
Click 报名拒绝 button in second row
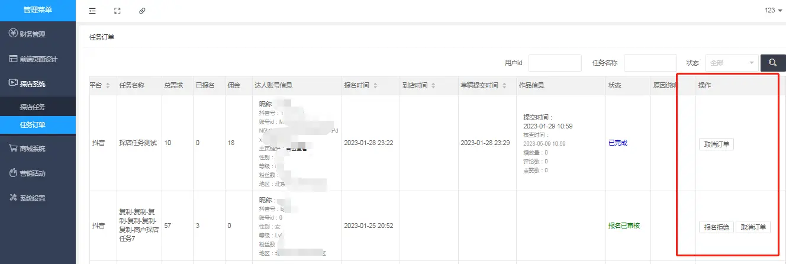pos(716,227)
